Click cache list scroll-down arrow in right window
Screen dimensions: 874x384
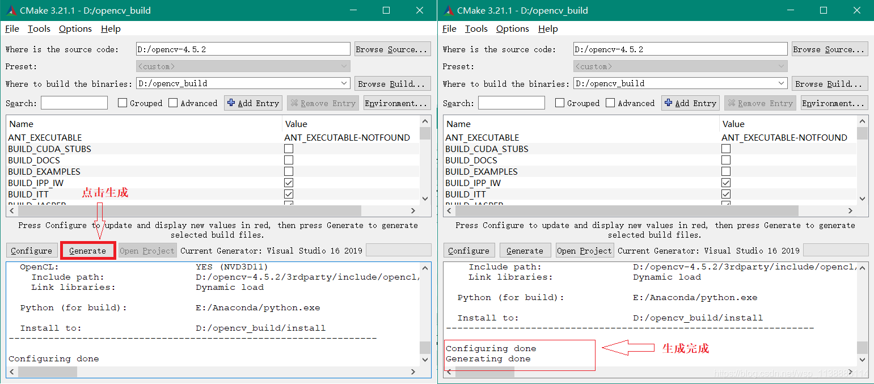click(863, 199)
